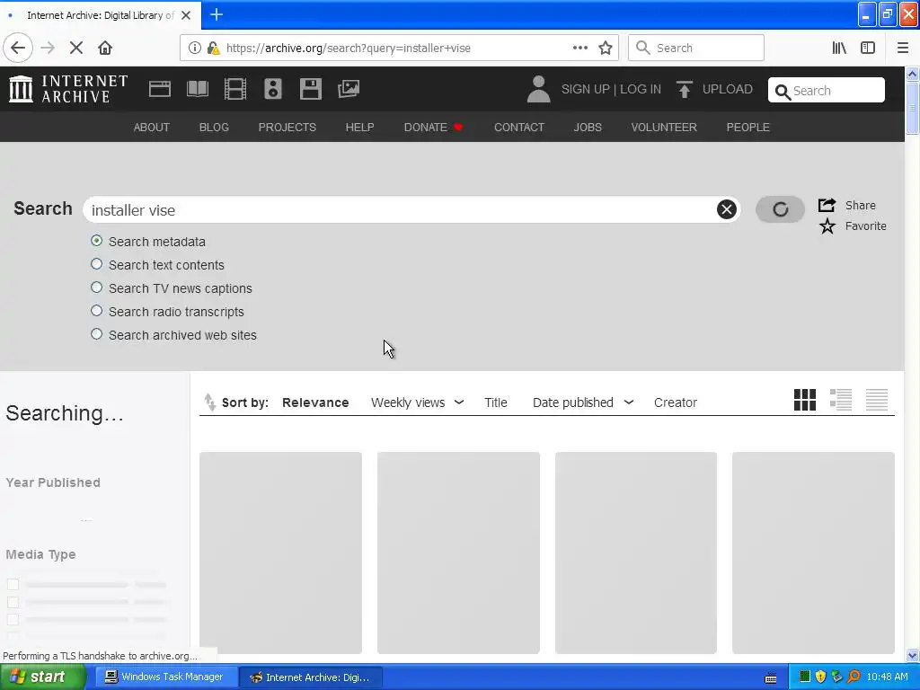Select Search archived web sites option
Image resolution: width=920 pixels, height=690 pixels.
[x=97, y=334]
